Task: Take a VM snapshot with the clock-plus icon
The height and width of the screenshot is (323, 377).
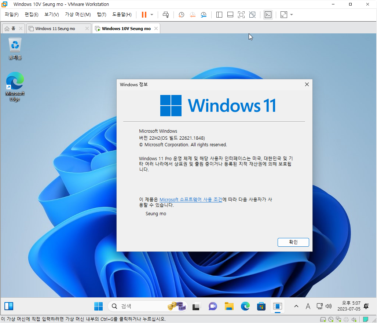Action: (x=181, y=15)
